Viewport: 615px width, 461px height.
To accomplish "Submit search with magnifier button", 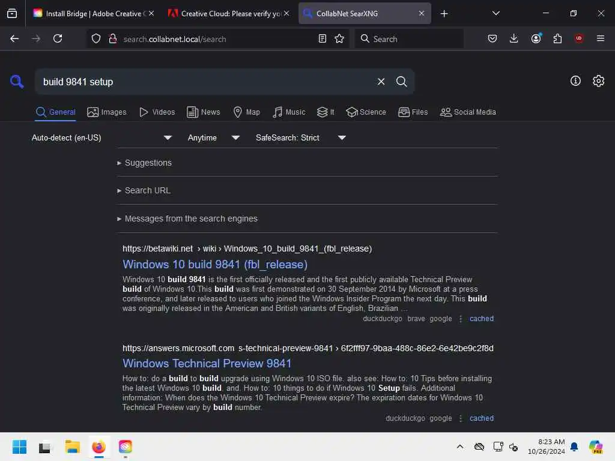I will pos(401,82).
